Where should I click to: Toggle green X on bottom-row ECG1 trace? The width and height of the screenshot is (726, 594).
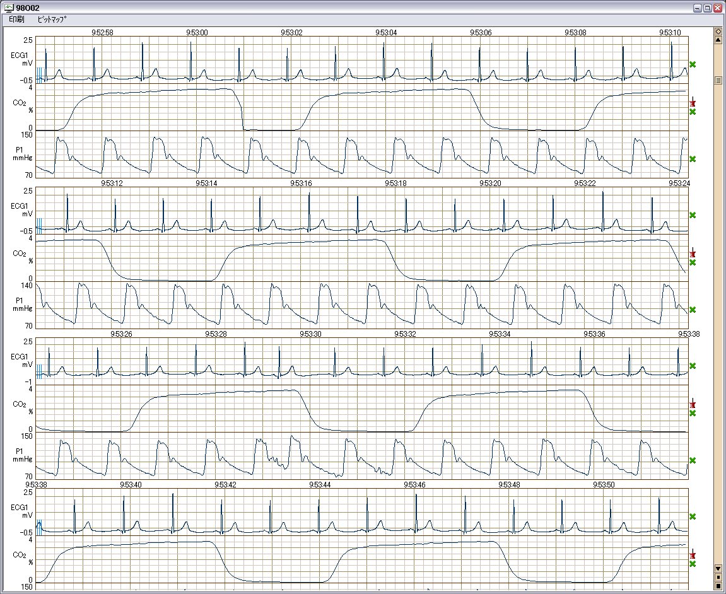point(693,516)
